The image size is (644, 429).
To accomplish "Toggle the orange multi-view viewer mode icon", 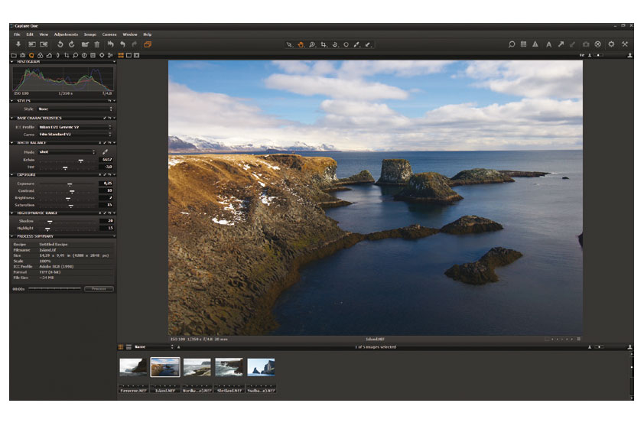I will 122,55.
